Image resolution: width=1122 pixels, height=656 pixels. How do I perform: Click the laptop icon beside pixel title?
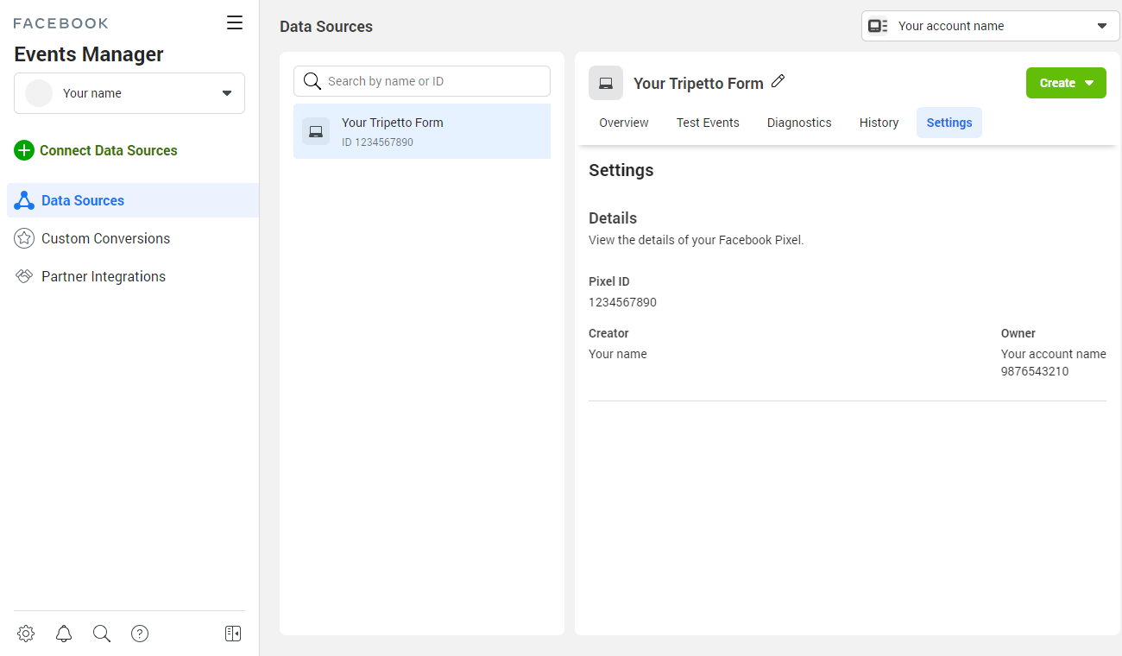pos(606,83)
